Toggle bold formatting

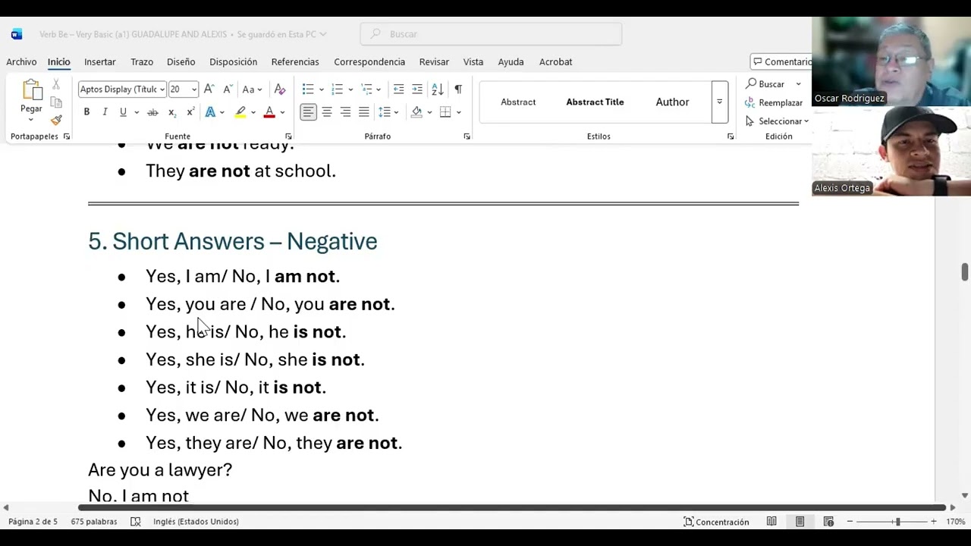click(x=86, y=112)
